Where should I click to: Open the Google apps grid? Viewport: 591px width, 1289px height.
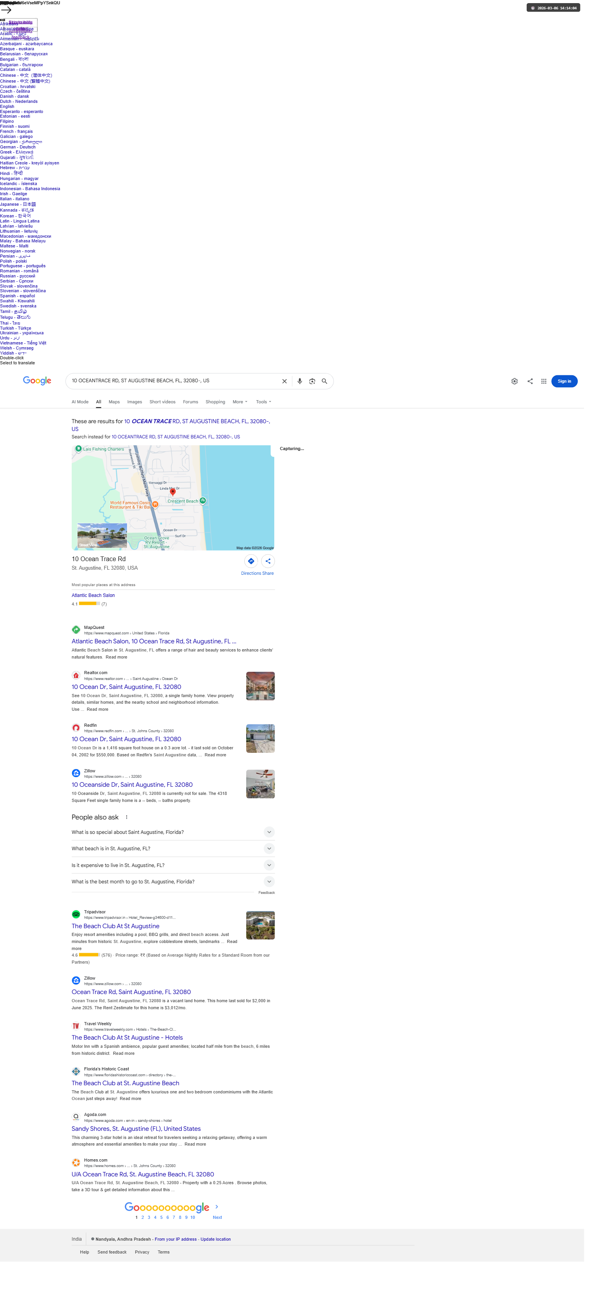coord(543,381)
